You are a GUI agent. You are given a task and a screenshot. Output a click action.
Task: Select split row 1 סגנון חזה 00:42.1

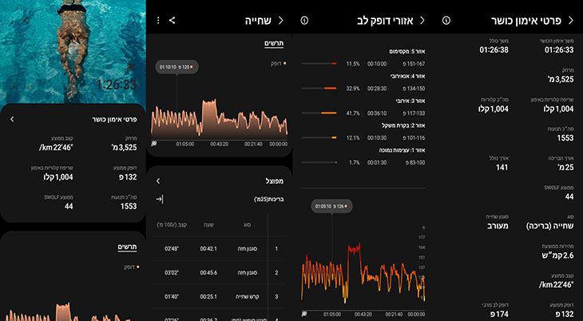pyautogui.click(x=220, y=248)
